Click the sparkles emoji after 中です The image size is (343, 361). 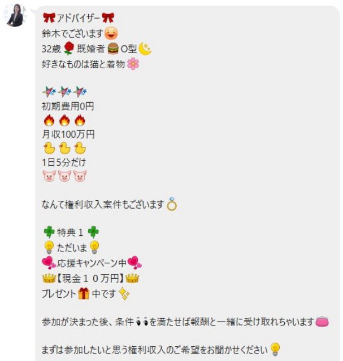pos(124,294)
